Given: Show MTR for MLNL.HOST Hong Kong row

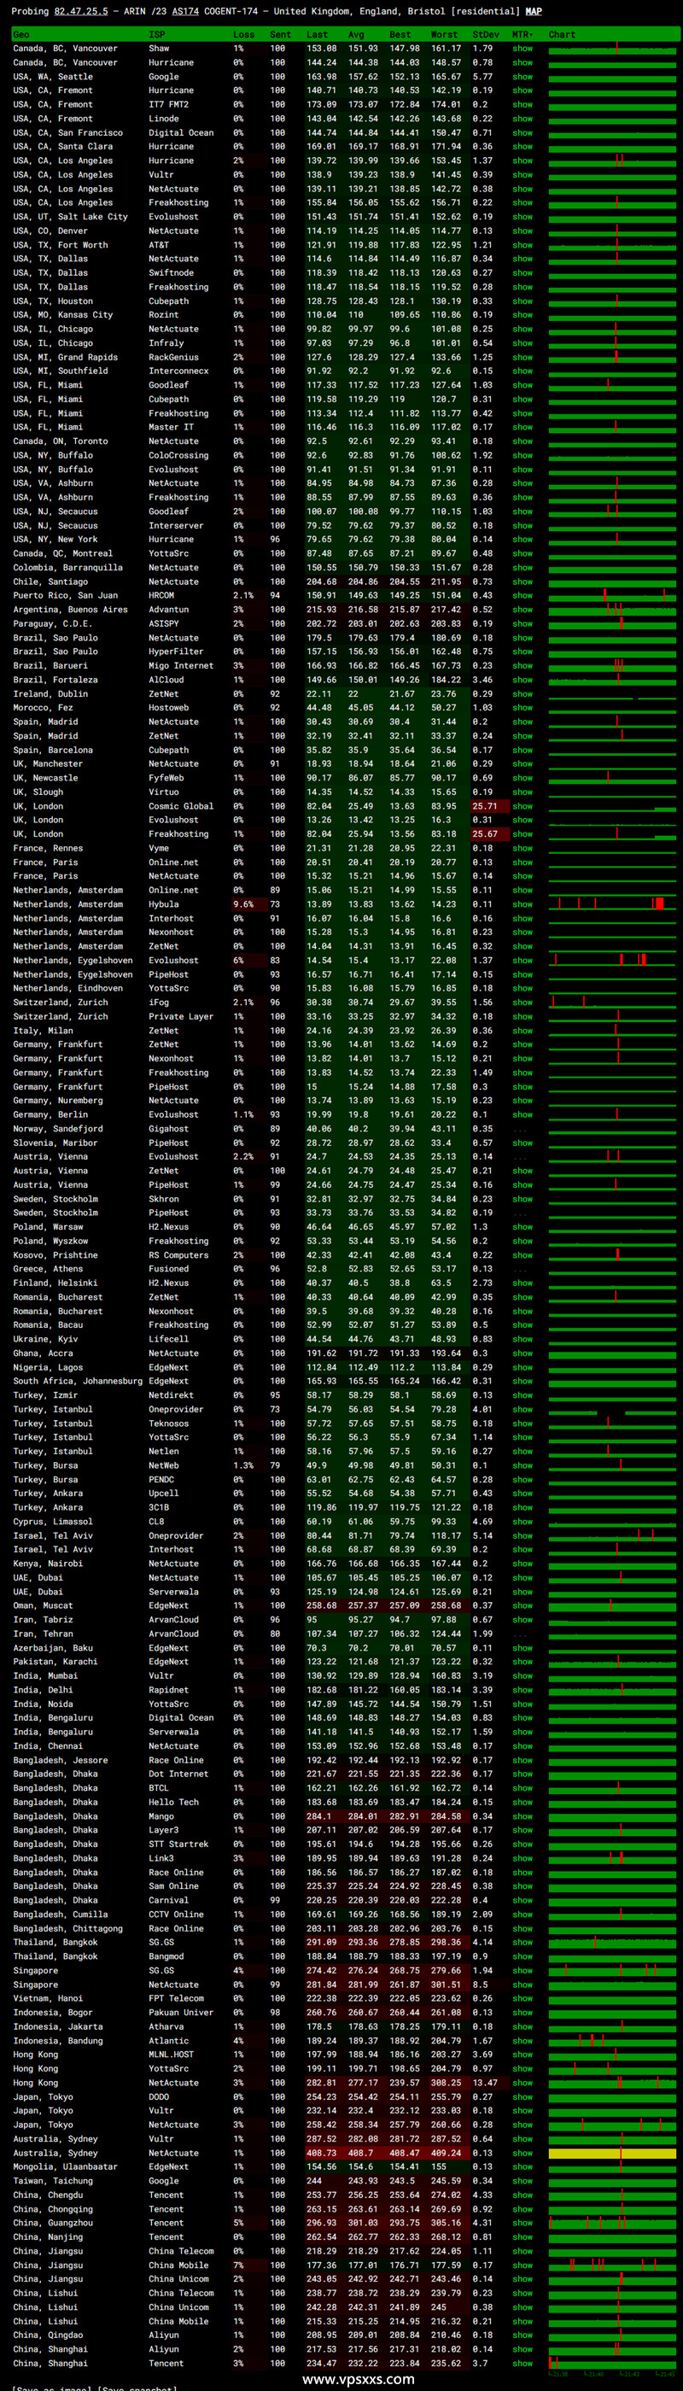Looking at the screenshot, I should click(x=522, y=2054).
